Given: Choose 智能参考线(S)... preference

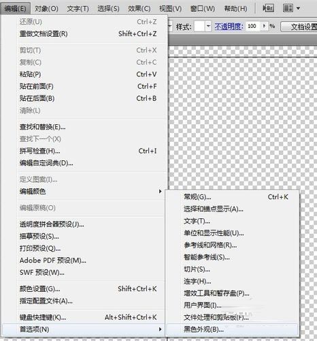Looking at the screenshot, I should [232, 257].
